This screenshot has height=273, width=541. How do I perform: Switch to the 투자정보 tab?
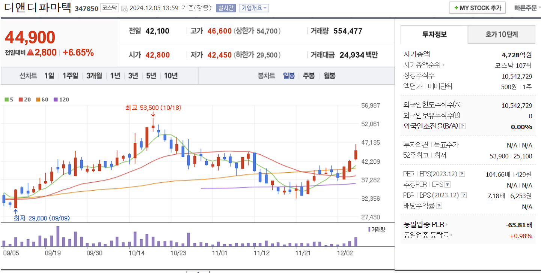click(x=434, y=34)
